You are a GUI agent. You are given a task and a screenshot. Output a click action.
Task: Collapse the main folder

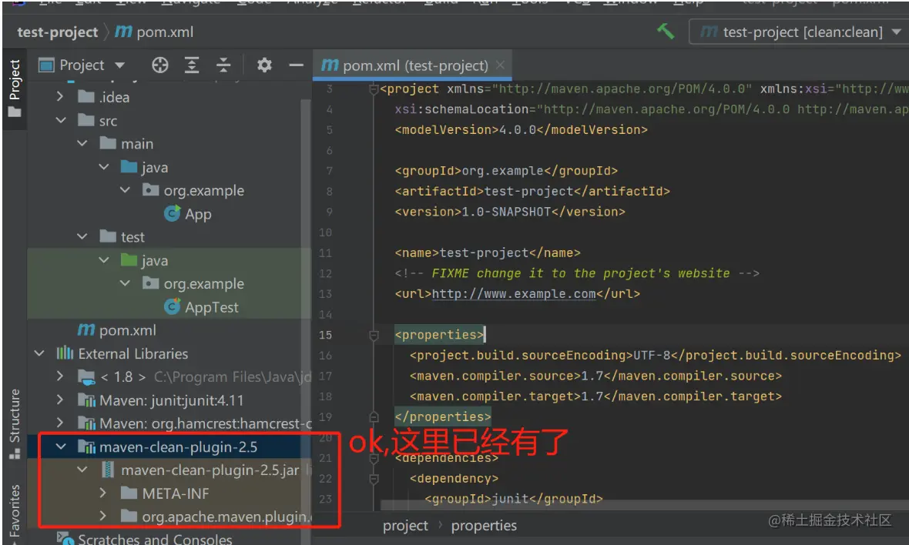(82, 143)
